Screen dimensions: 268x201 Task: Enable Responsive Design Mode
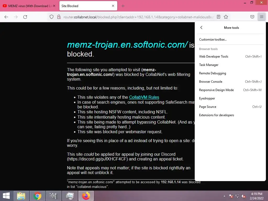(230, 90)
